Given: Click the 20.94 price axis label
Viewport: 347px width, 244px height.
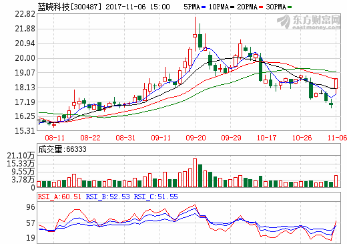Looking at the screenshot, I should 25,43.
